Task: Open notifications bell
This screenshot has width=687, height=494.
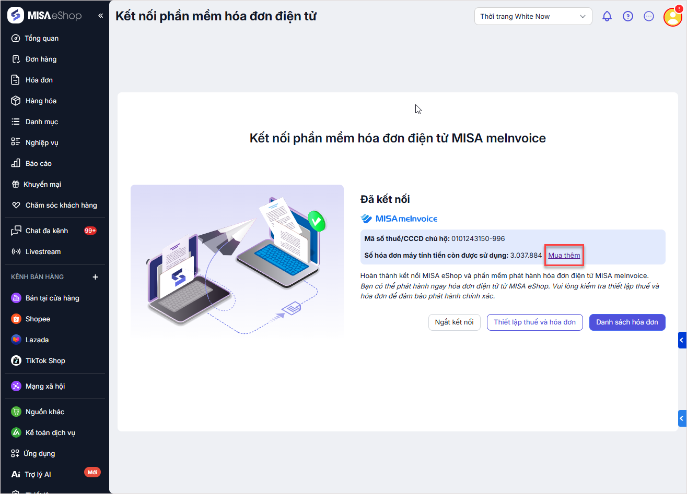Action: click(x=607, y=16)
